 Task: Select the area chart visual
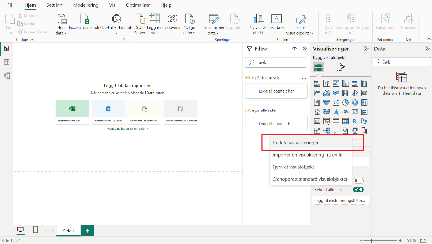(326, 93)
